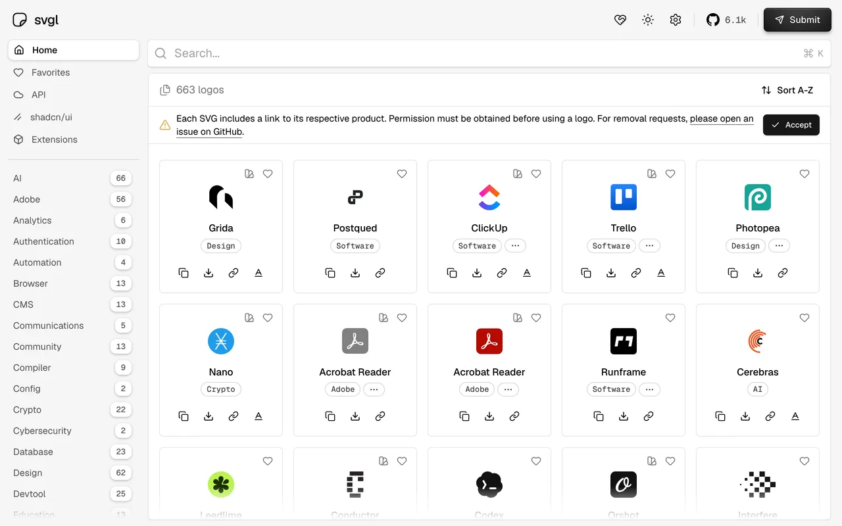The width and height of the screenshot is (842, 526).
Task: Favorite the Cerebras logo
Action: 805,318
